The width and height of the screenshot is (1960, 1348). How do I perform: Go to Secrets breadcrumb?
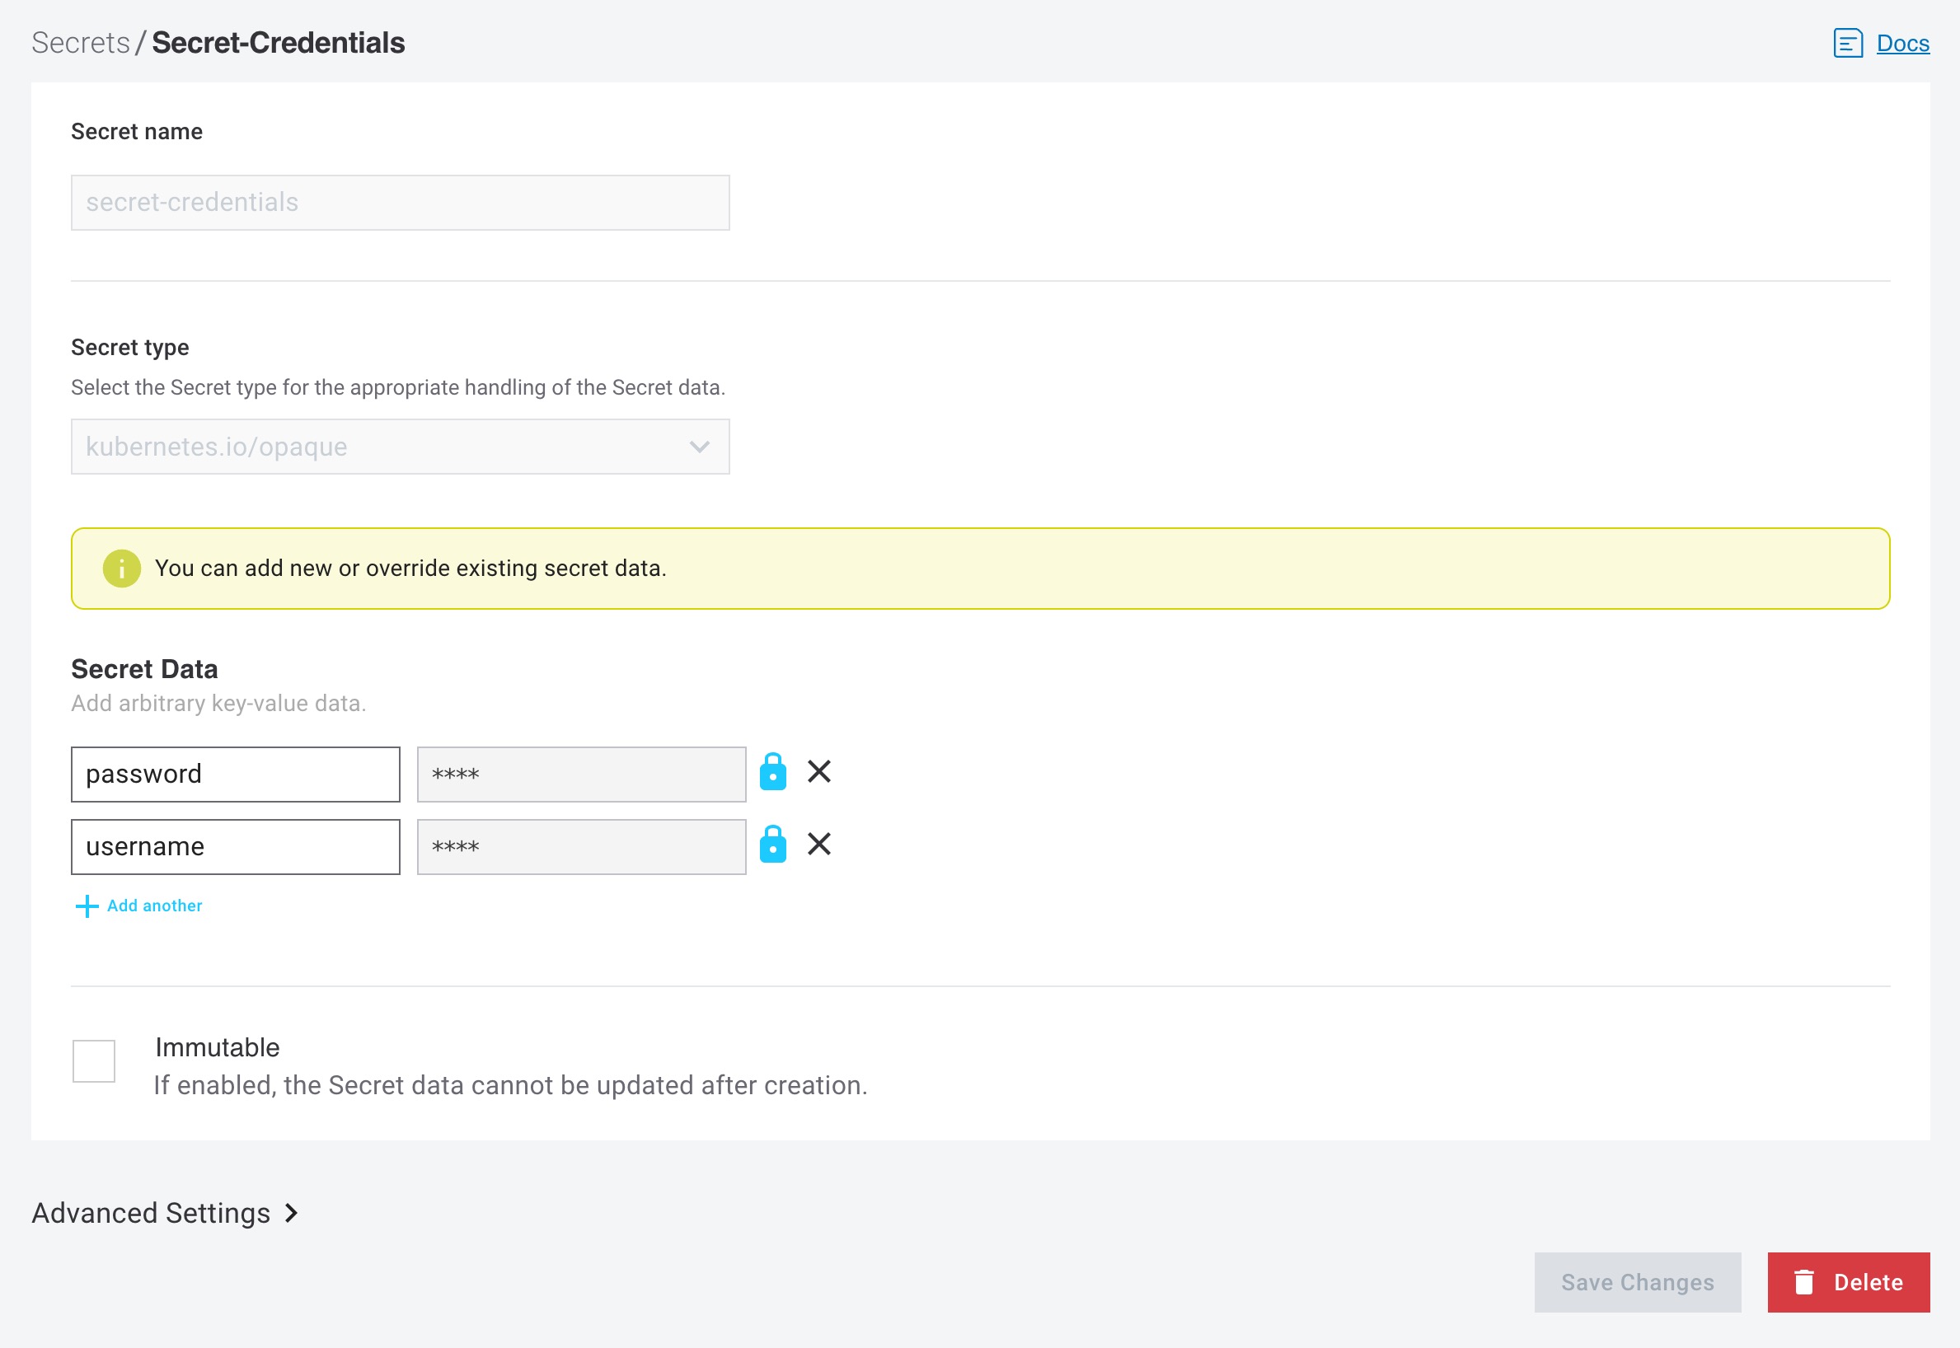coord(80,43)
